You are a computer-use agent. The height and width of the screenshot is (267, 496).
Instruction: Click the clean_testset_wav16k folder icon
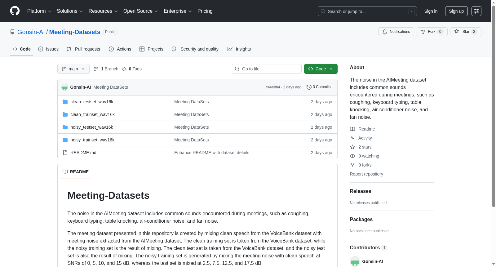[65, 102]
